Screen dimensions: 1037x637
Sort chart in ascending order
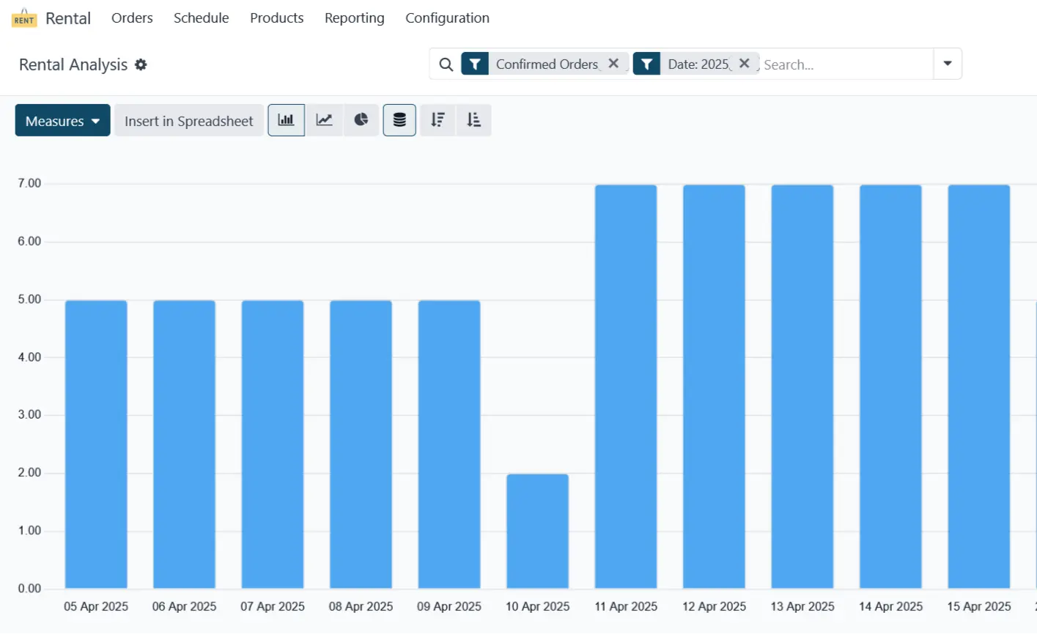474,120
